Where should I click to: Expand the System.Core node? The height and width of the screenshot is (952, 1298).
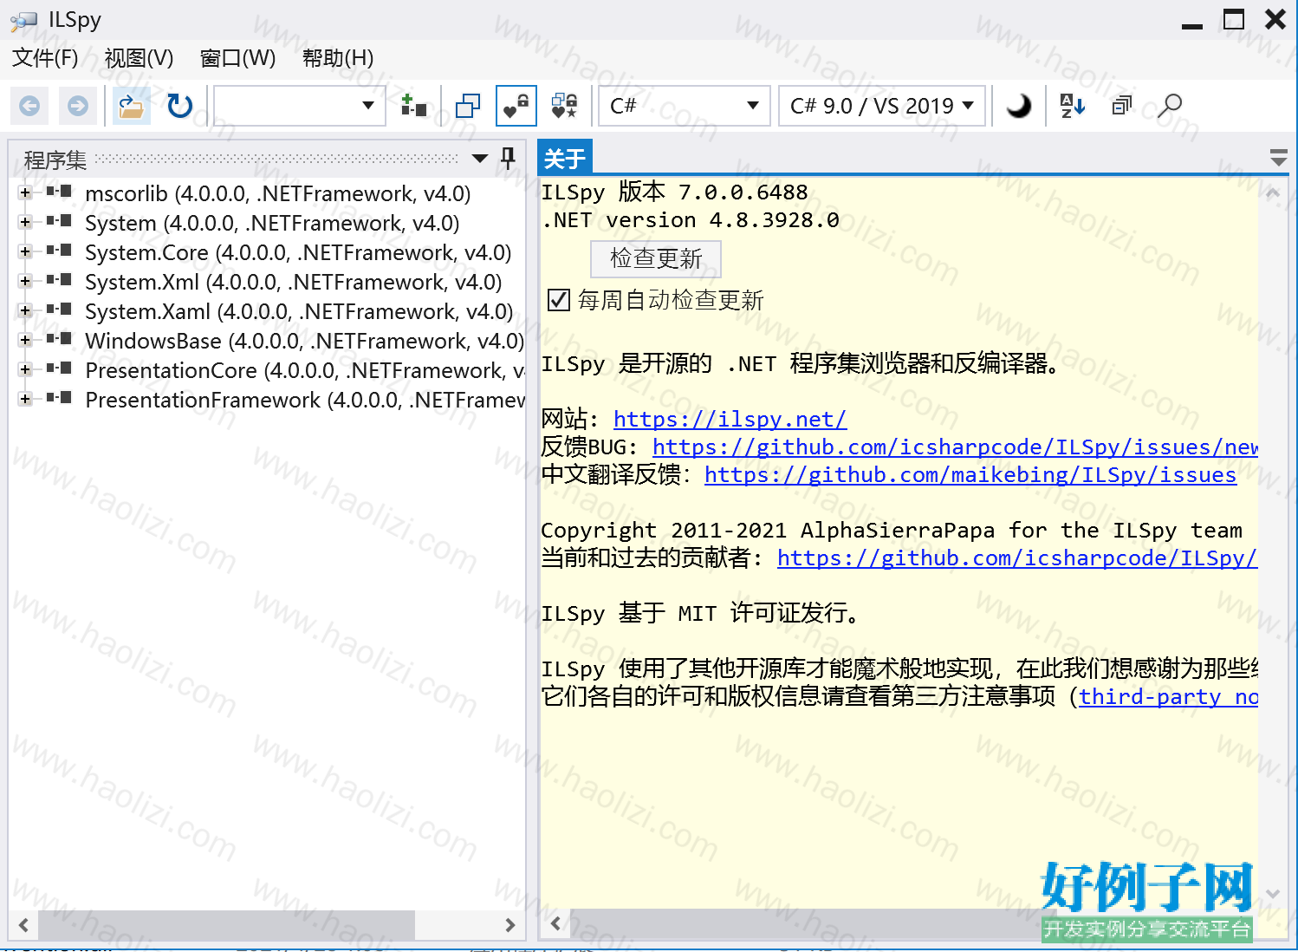tap(25, 251)
